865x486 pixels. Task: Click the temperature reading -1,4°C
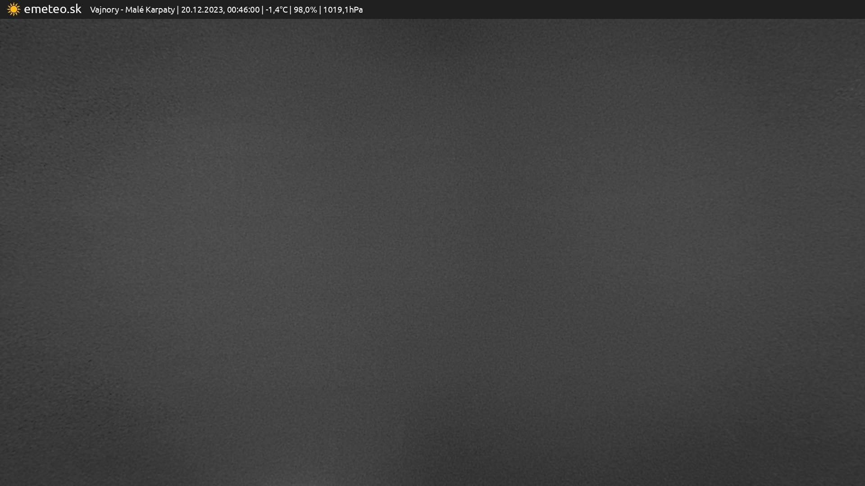[276, 9]
